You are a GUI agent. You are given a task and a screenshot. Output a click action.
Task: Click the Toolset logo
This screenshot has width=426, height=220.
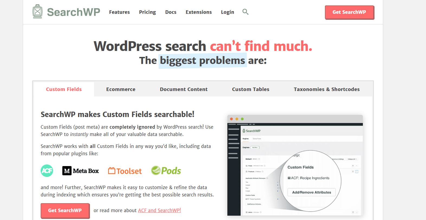tap(125, 171)
